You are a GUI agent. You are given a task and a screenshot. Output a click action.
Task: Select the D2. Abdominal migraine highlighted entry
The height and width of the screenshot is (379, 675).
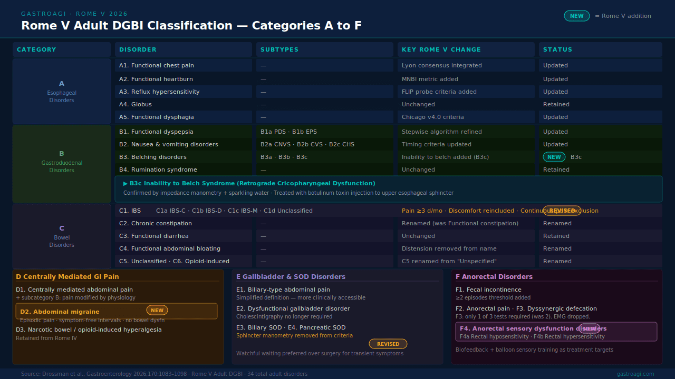(x=117, y=311)
